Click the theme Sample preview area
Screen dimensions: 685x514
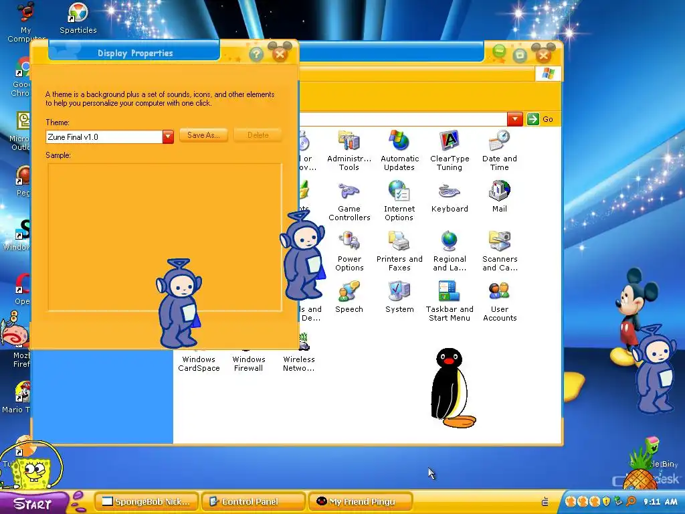point(165,237)
